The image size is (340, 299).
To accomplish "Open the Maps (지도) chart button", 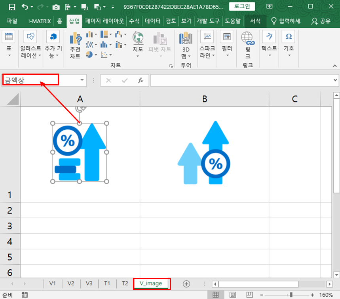I will tap(138, 39).
